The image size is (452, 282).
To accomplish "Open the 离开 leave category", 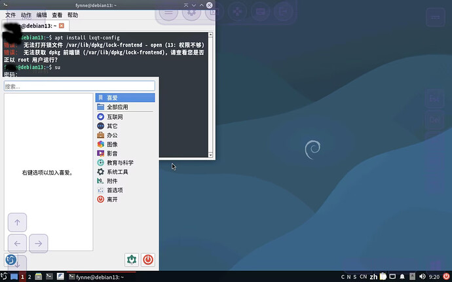I will click(x=125, y=200).
